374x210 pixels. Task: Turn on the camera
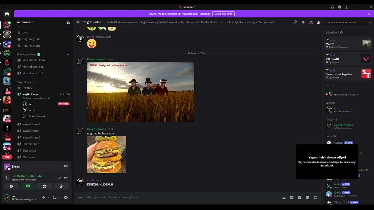11,186
